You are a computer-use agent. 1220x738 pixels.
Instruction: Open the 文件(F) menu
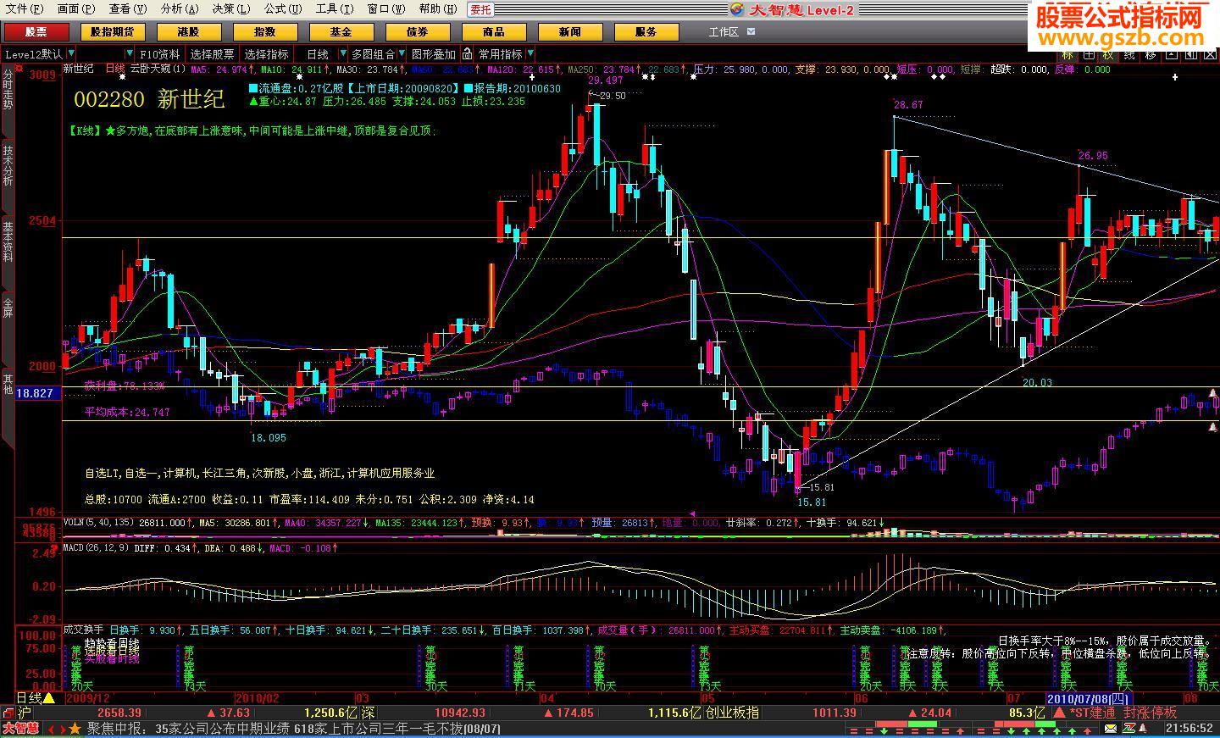coord(24,9)
